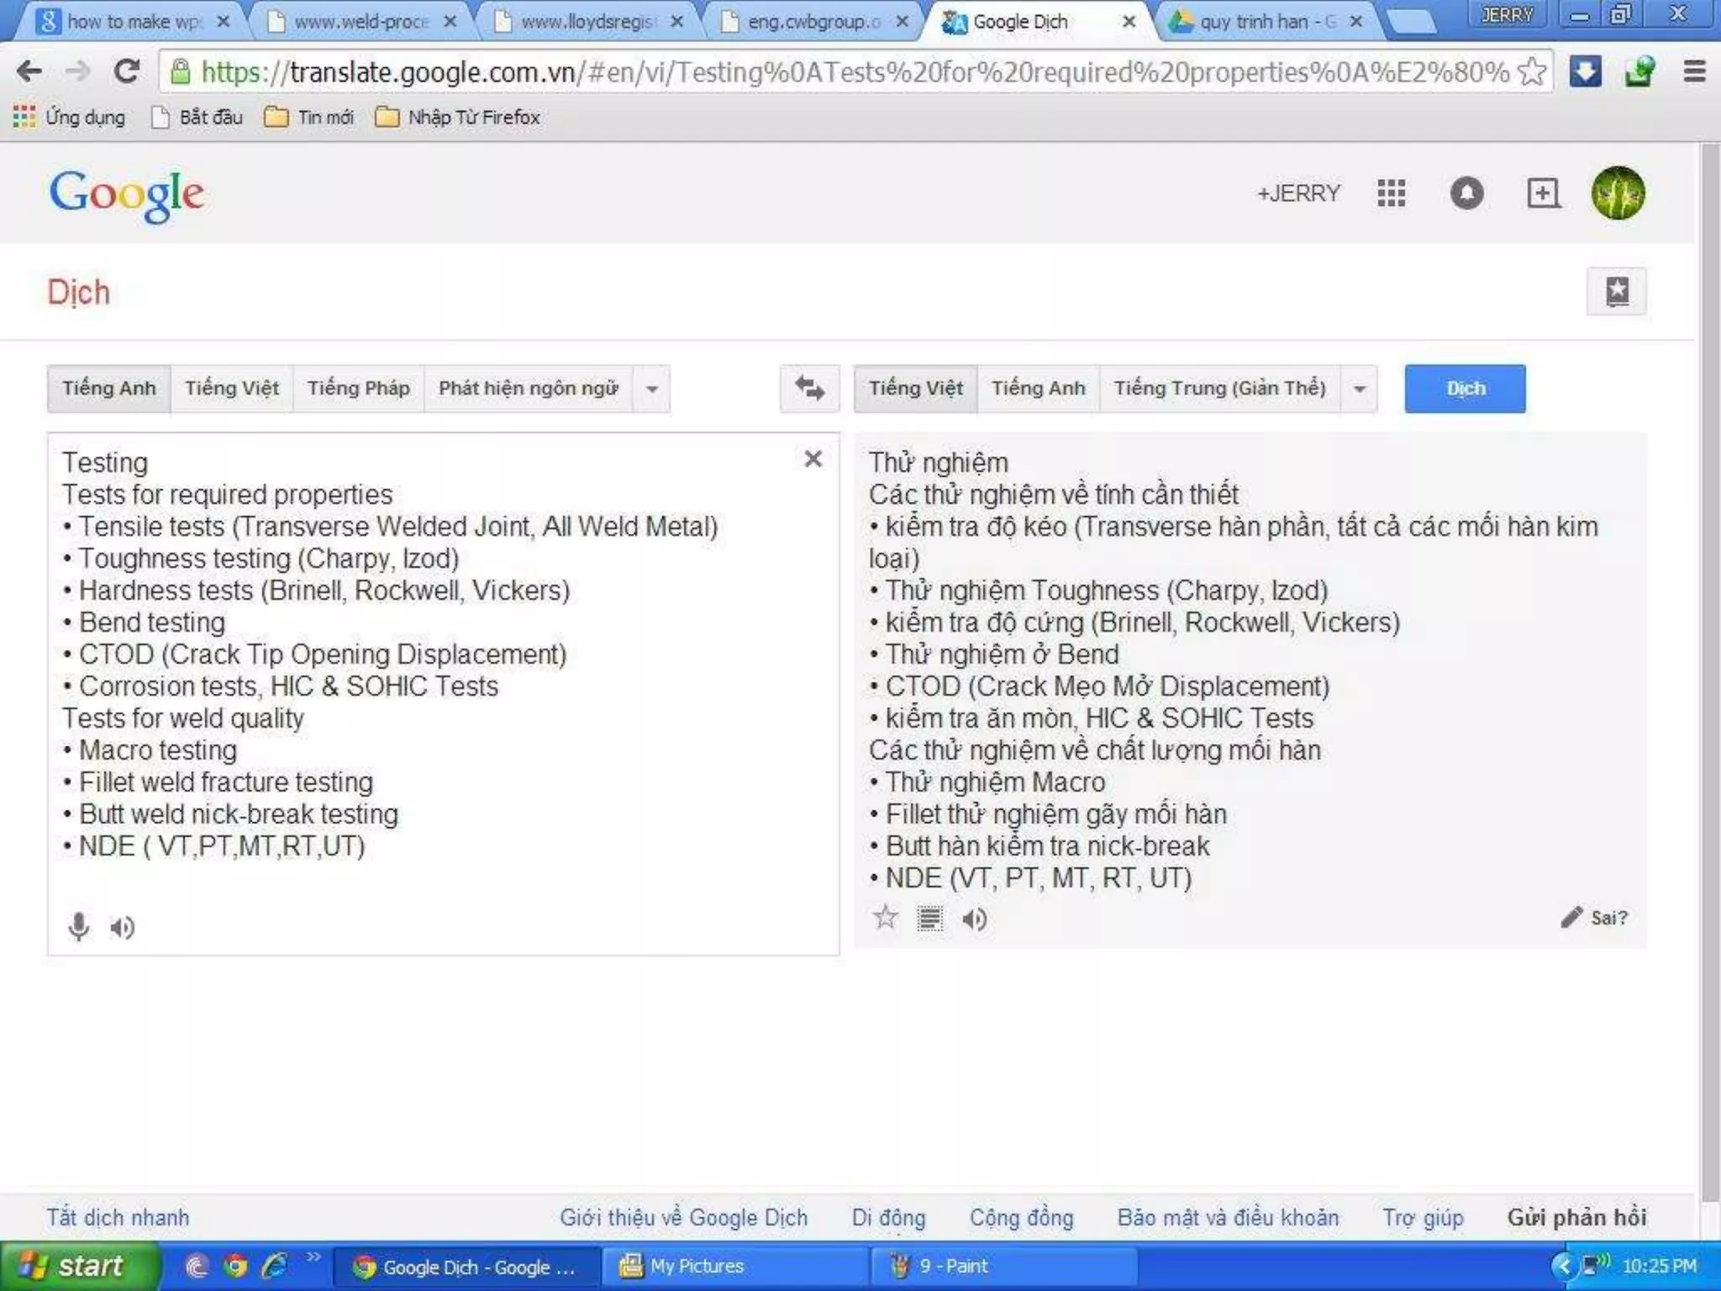Switch to the quy trinh han tab
This screenshot has height=1291, width=1721.
(1267, 22)
